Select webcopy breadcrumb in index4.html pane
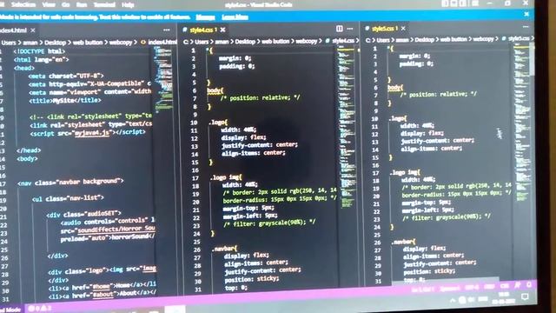 point(121,43)
